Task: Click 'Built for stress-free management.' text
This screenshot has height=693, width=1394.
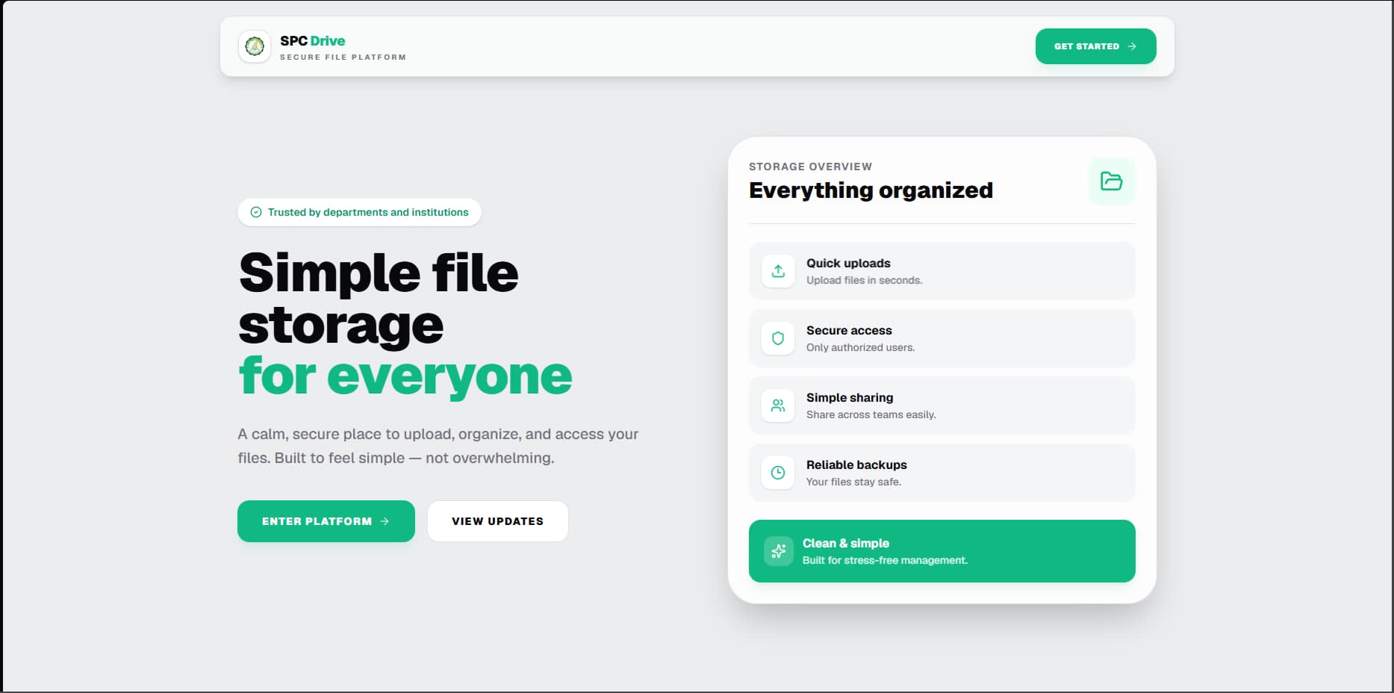Action: click(x=886, y=560)
